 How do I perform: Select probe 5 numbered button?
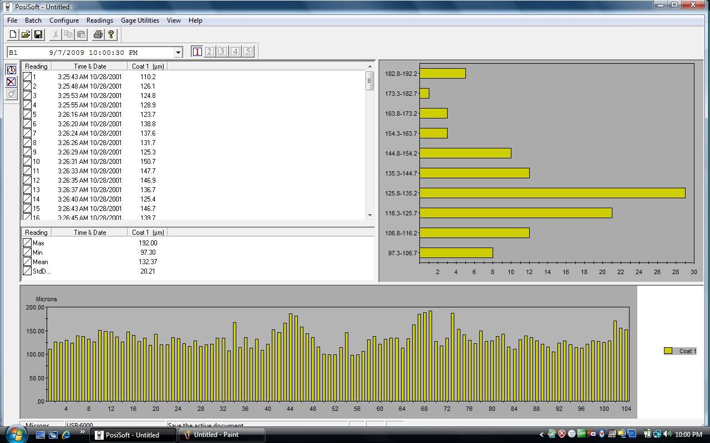(248, 51)
